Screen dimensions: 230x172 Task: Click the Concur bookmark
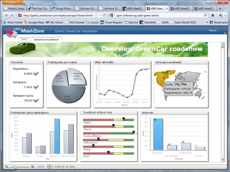tap(92, 22)
